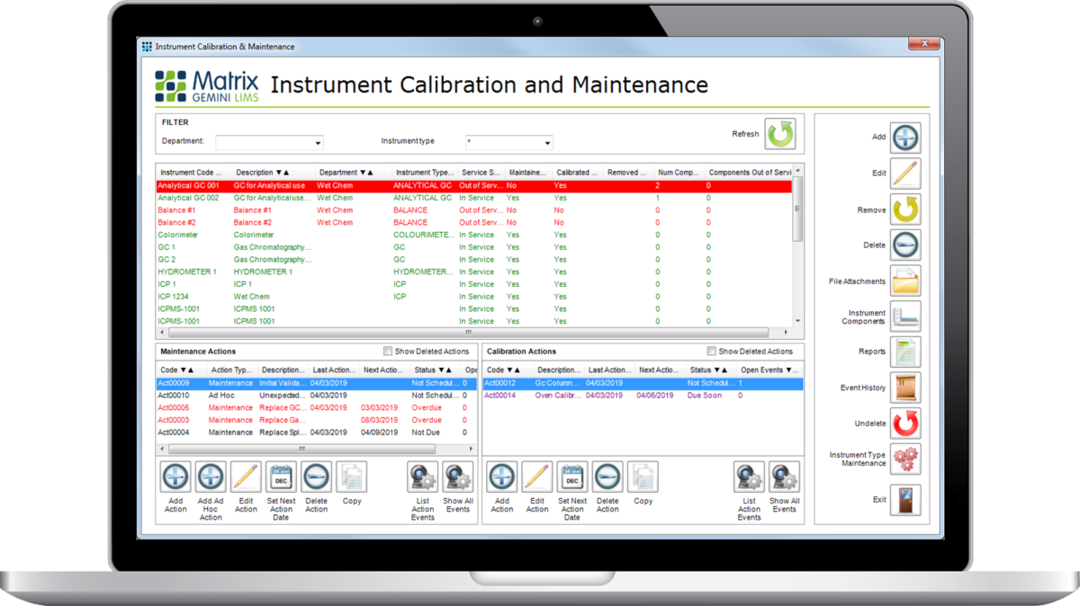1080x606 pixels.
Task: Open the Reports icon
Action: pyautogui.click(x=905, y=352)
